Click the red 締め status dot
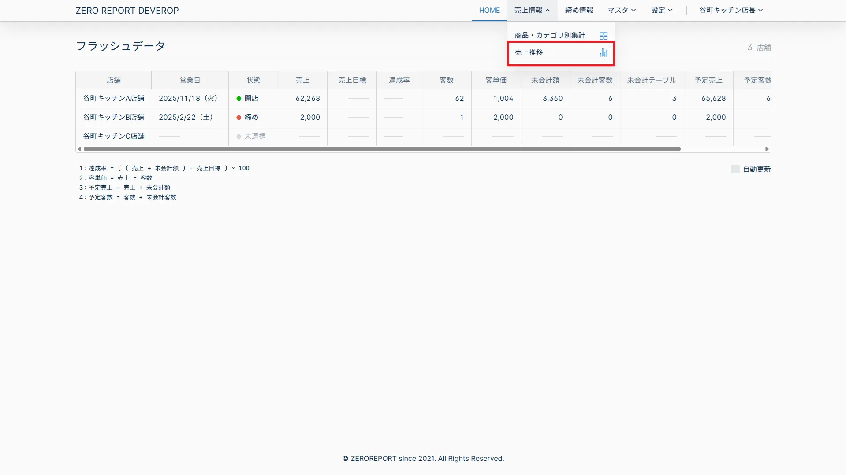The width and height of the screenshot is (846, 475). [239, 118]
